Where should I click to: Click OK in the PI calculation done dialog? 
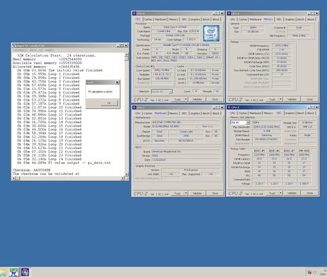coord(109,103)
